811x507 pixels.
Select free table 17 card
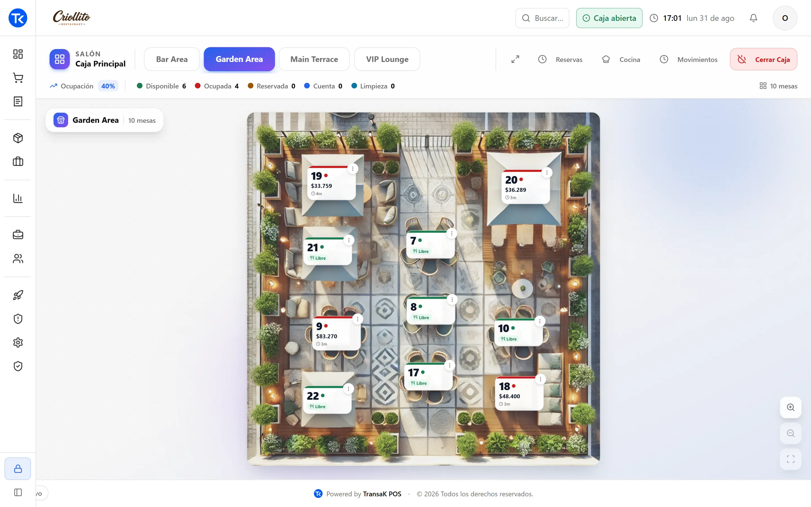[428, 376]
